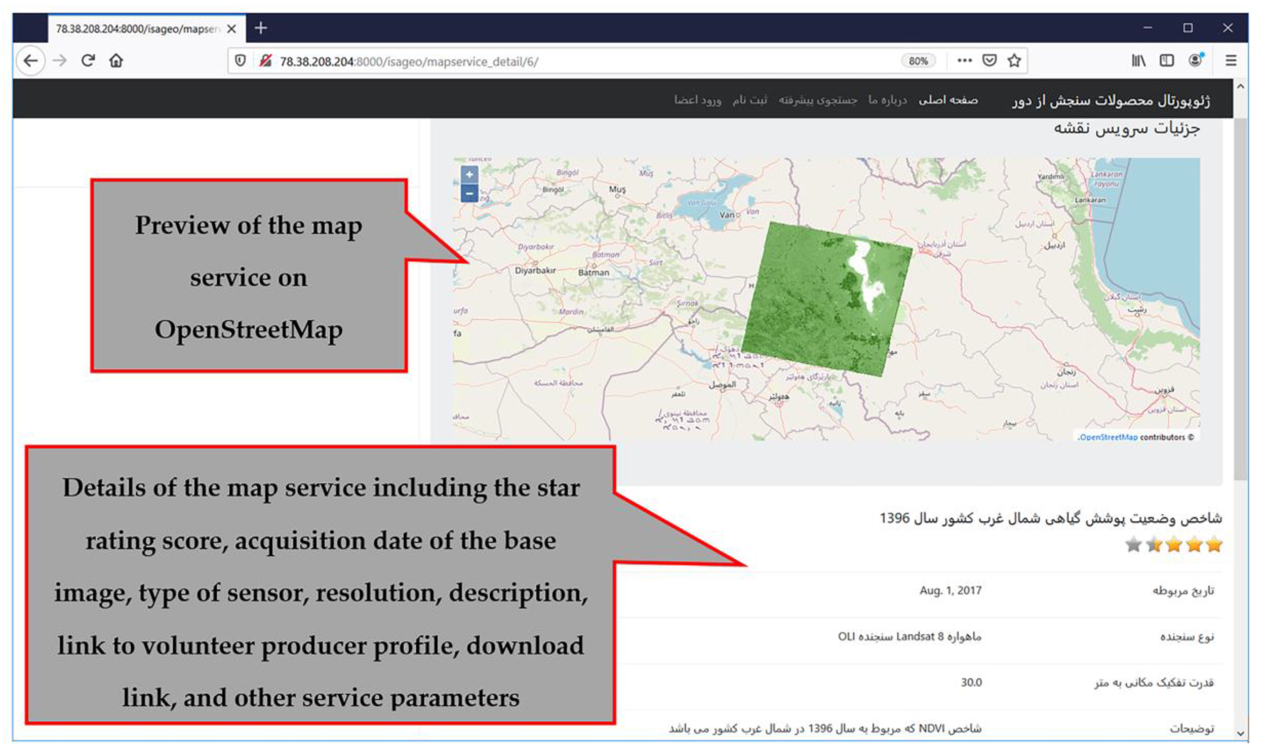The image size is (1263, 755).
Task: Click the address bar URL field
Action: click(x=559, y=62)
